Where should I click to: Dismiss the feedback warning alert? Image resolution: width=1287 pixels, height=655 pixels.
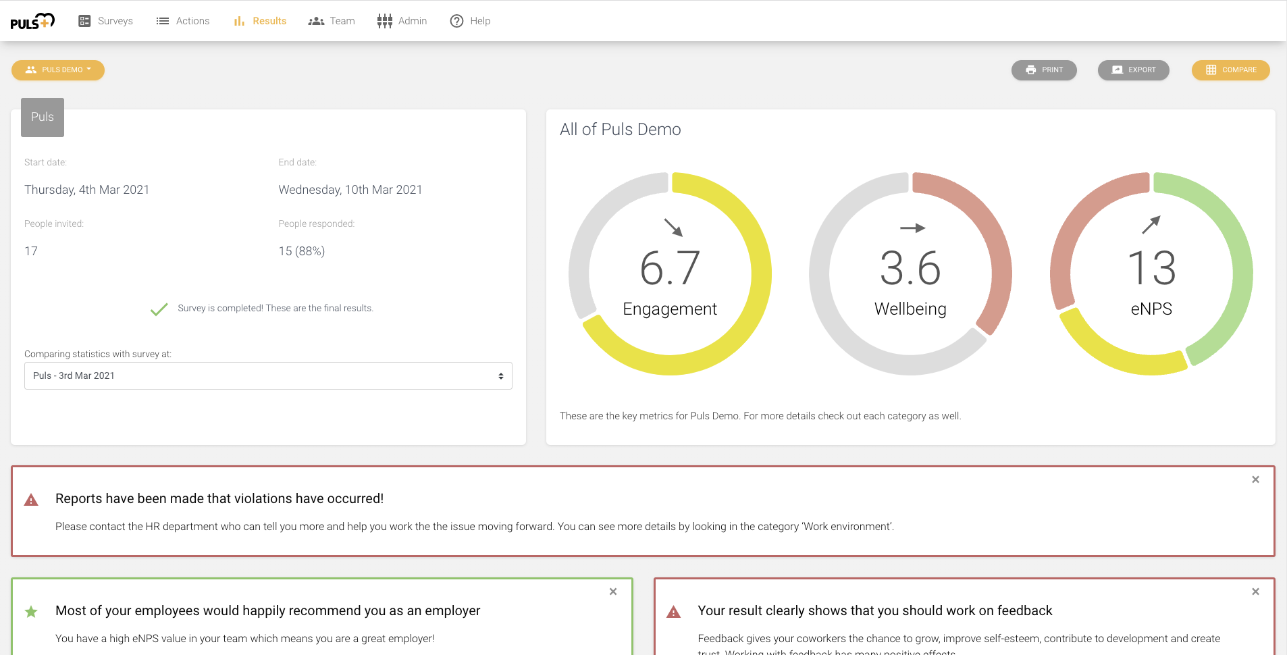point(1256,592)
